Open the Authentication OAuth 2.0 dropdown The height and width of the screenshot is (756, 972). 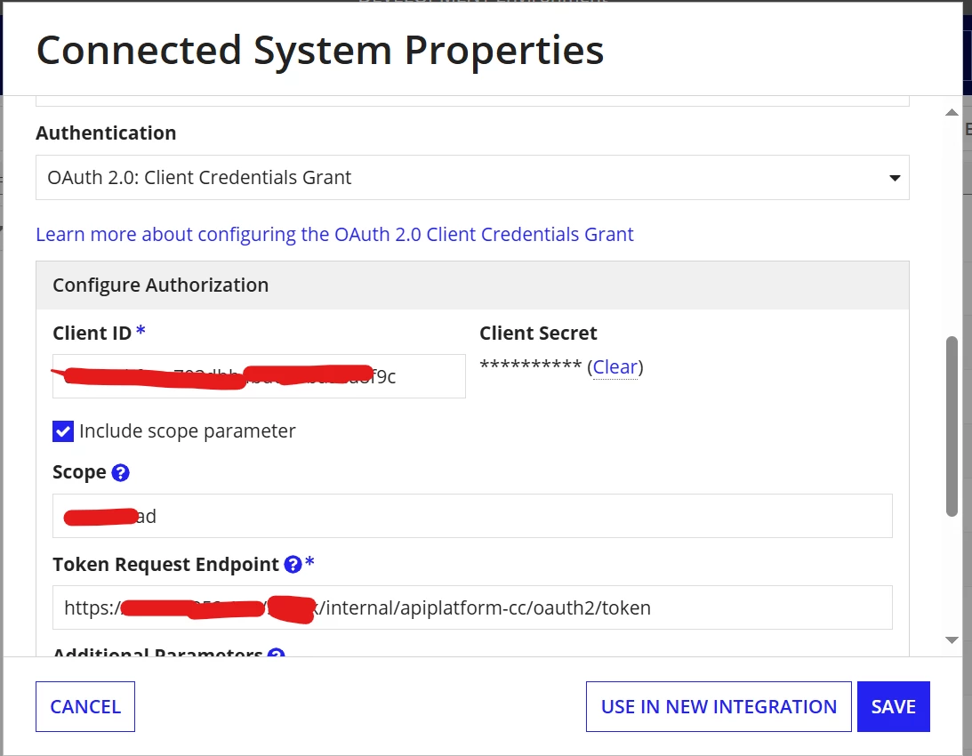click(x=472, y=177)
